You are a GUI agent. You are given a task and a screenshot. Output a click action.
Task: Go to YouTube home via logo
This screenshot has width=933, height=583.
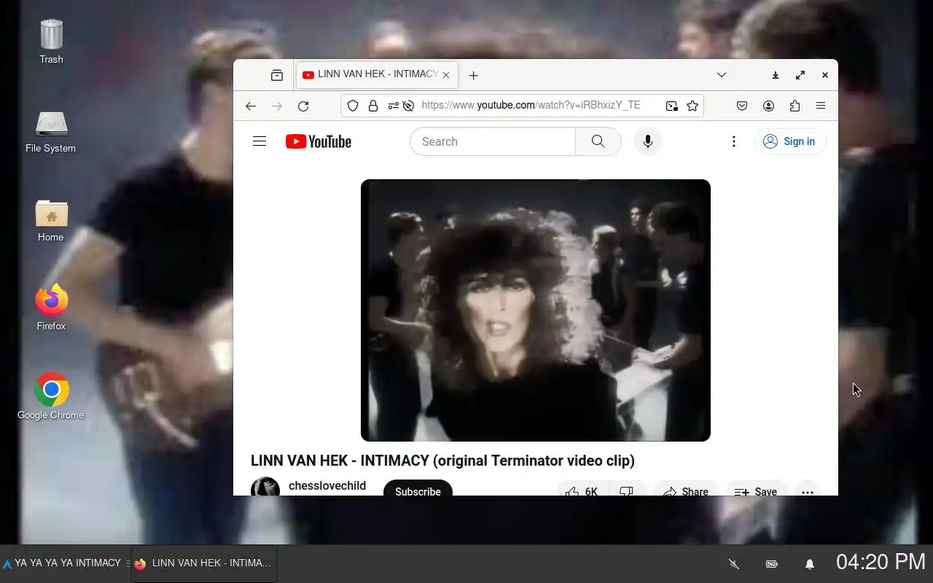coord(319,141)
